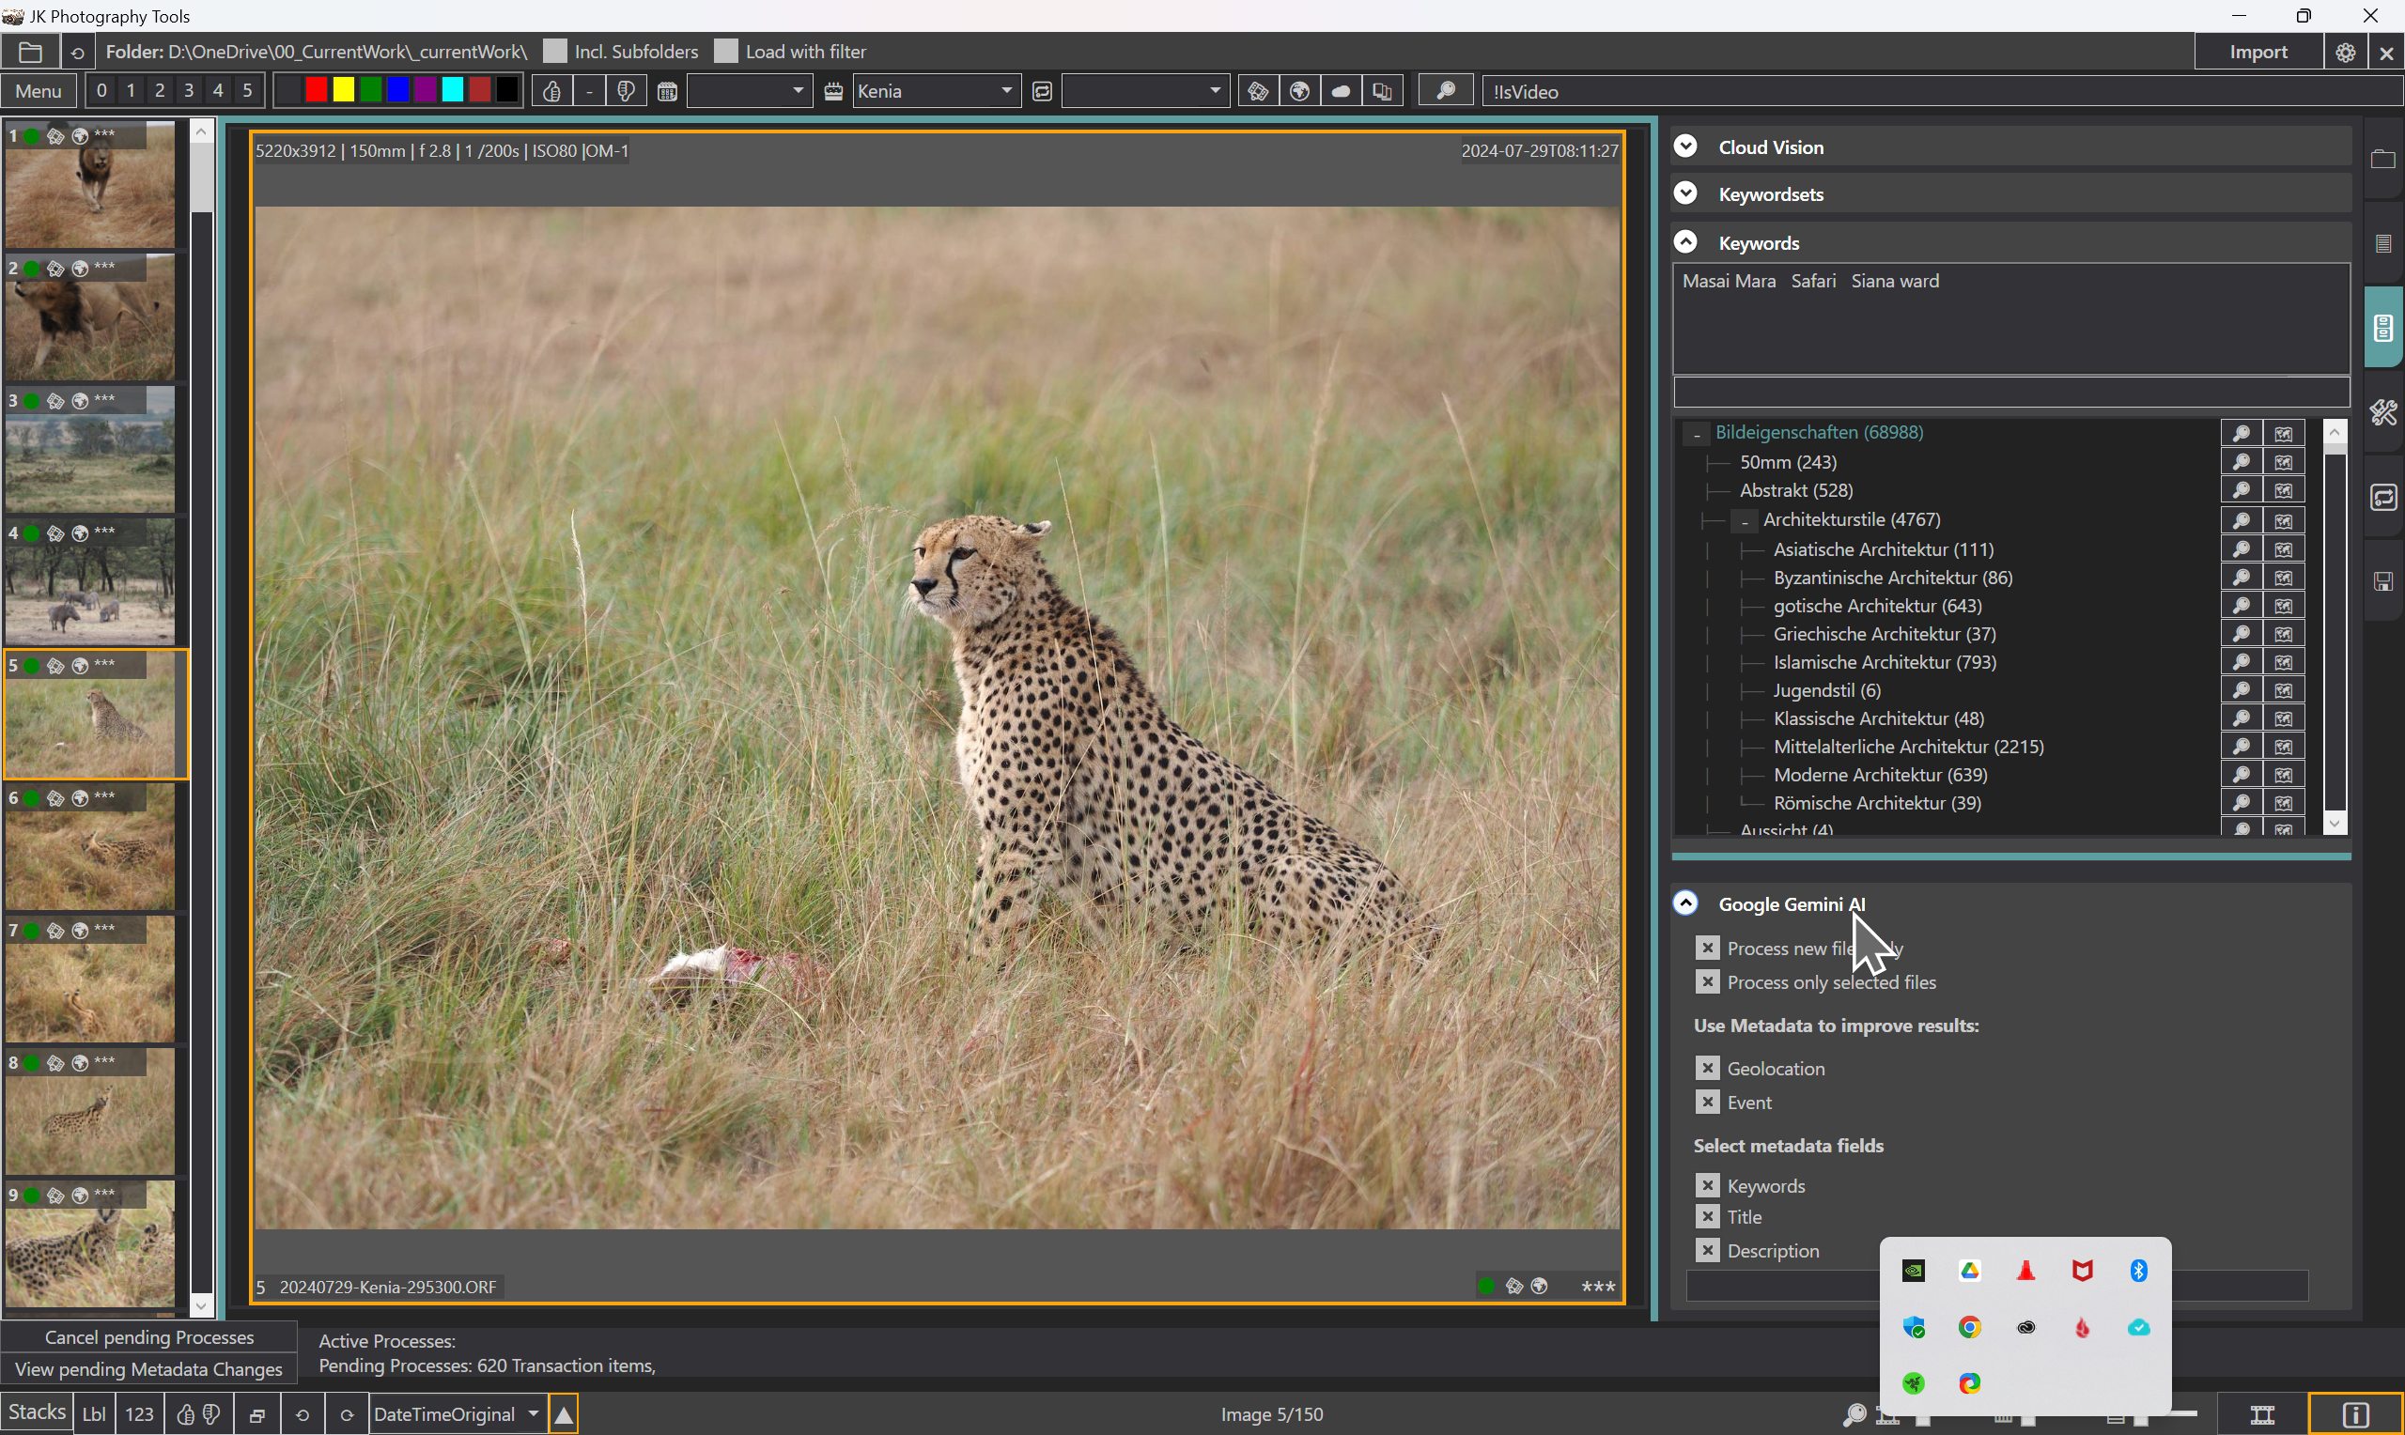This screenshot has width=2405, height=1435.
Task: Open the Menu button
Action: (39, 92)
